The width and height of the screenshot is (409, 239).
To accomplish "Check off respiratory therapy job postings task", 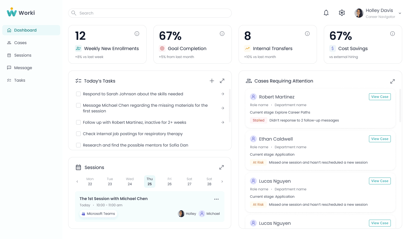I will pyautogui.click(x=78, y=134).
